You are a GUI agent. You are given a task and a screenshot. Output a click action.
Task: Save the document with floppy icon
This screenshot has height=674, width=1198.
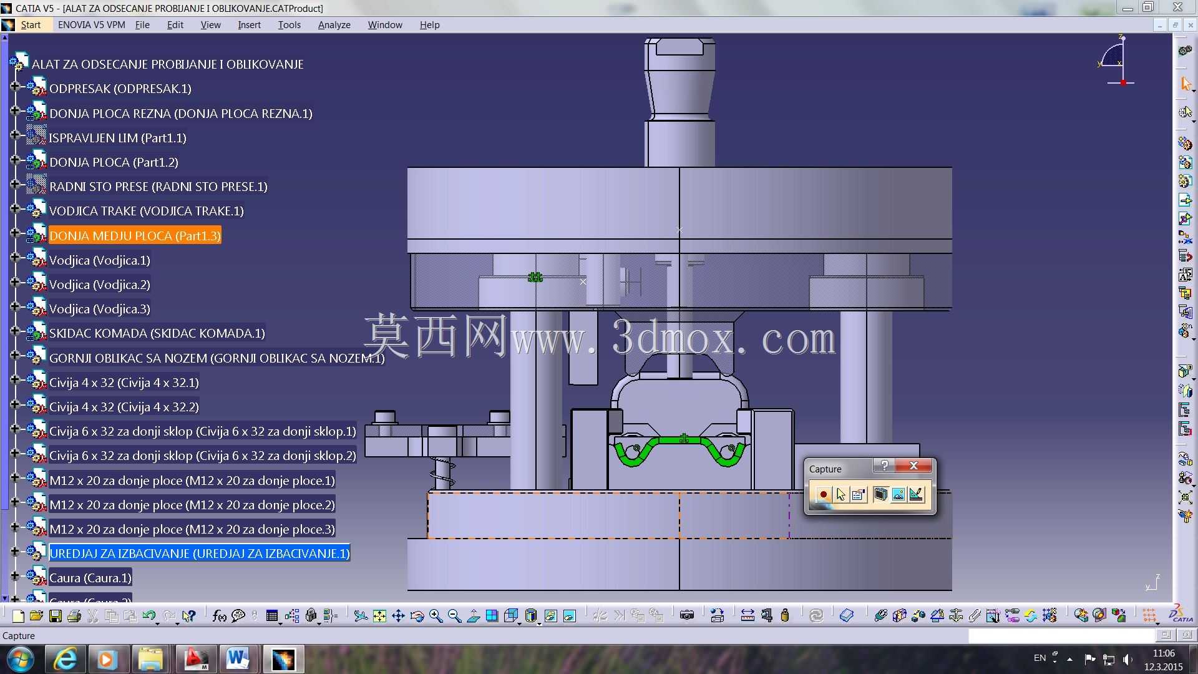pyautogui.click(x=56, y=616)
